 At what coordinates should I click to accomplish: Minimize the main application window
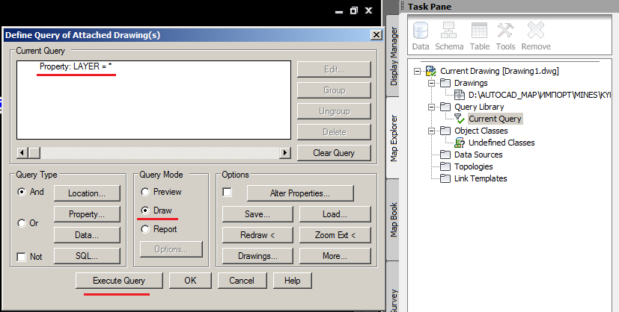click(x=339, y=11)
